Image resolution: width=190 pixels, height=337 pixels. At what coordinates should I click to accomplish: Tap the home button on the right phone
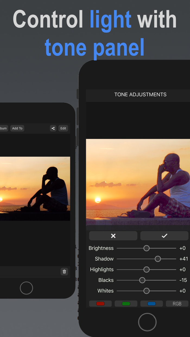click(x=147, y=322)
